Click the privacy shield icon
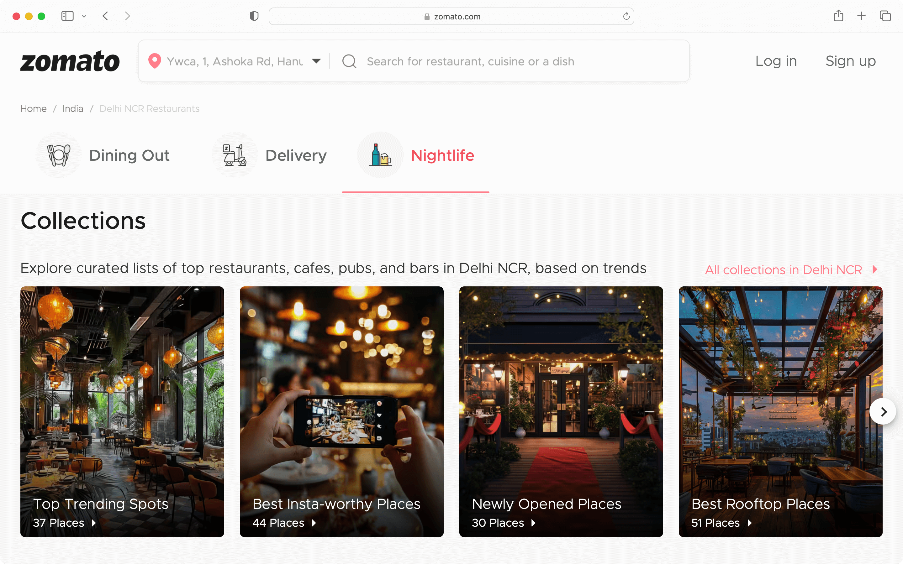903x564 pixels. pos(254,16)
